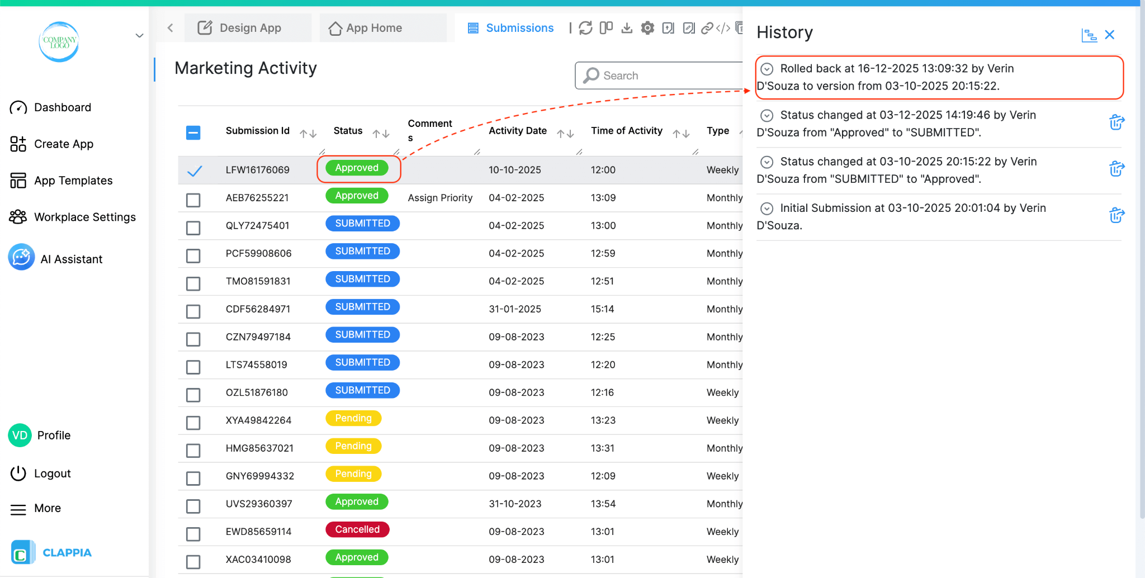Viewport: 1145px width, 578px height.
Task: Check the XYA49842264 row checkbox
Action: pyautogui.click(x=193, y=423)
